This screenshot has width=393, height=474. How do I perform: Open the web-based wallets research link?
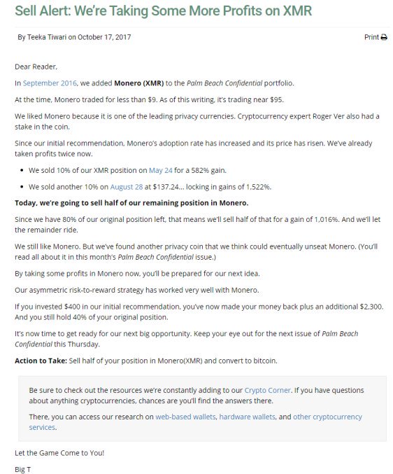pos(185,417)
